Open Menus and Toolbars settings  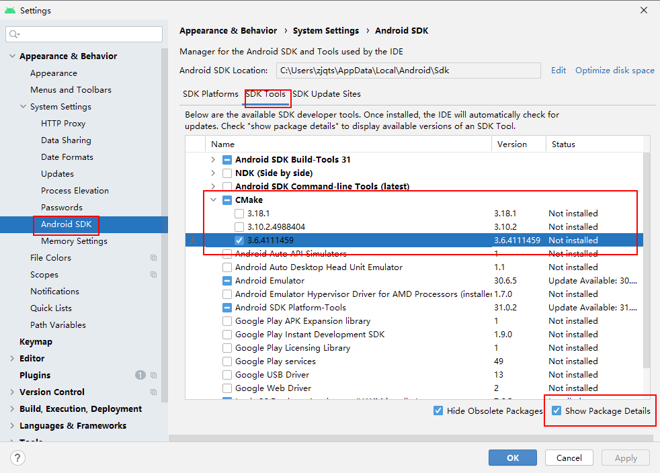click(71, 89)
